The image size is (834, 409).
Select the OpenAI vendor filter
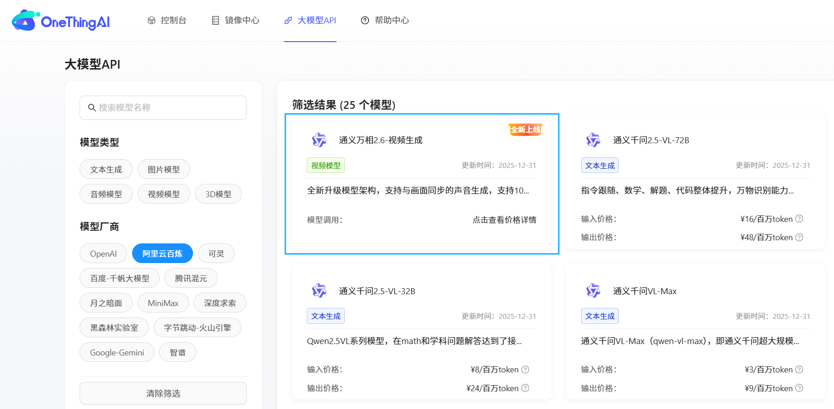103,253
